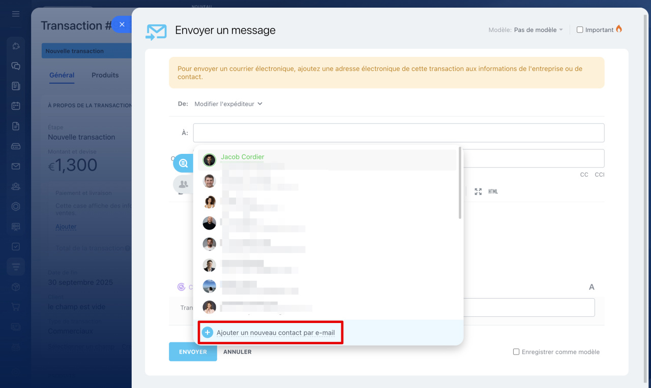Switch to the Produits tab

pyautogui.click(x=105, y=75)
